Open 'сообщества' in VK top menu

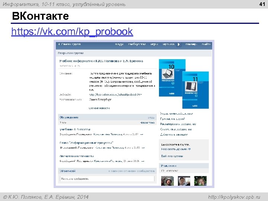click(x=137, y=44)
